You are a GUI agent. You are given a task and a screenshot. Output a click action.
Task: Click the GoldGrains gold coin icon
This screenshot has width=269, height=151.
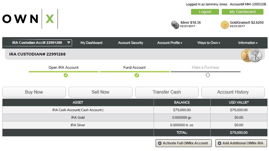click(x=225, y=25)
